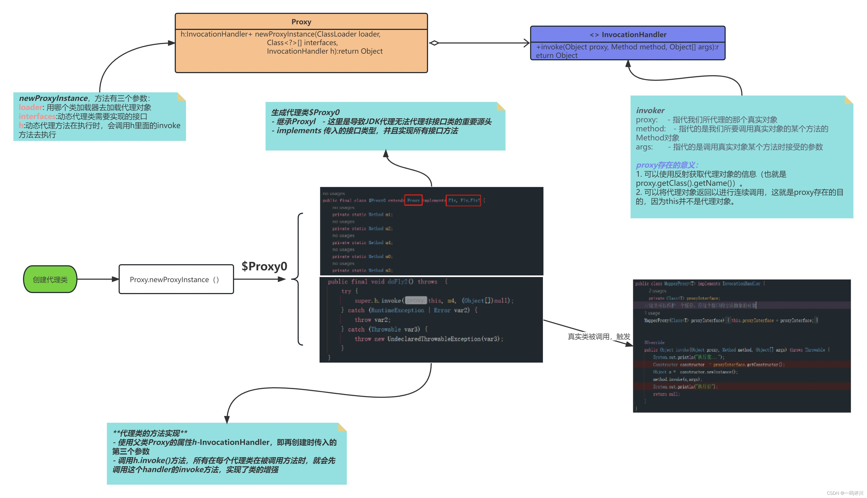Click the 真实类被调用，触发 arrow label
The height and width of the screenshot is (498, 867).
[599, 337]
